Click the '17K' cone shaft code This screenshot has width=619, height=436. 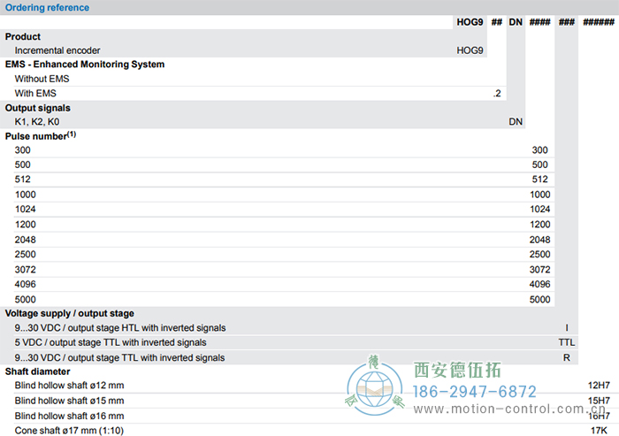click(x=599, y=430)
